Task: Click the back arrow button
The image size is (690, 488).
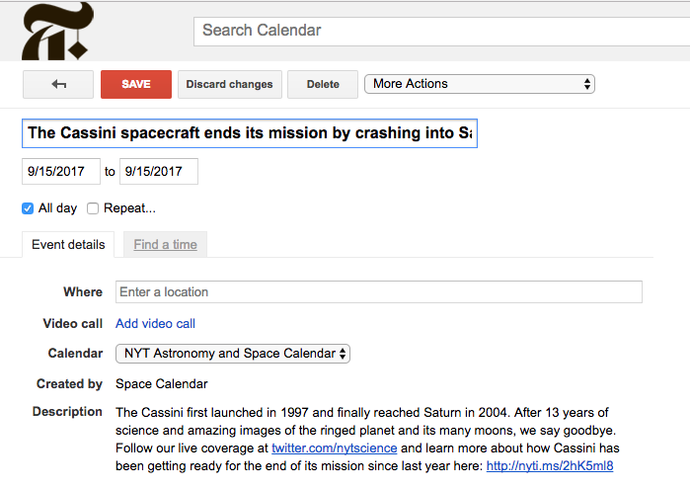Action: 58,84
